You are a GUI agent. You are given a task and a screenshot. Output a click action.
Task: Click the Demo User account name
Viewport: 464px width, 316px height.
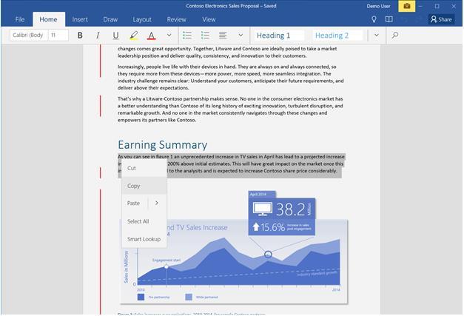[x=378, y=6]
